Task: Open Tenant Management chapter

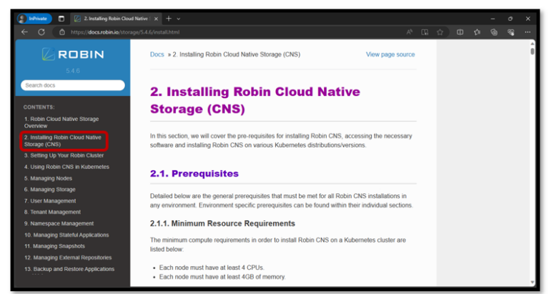Action: pos(52,212)
